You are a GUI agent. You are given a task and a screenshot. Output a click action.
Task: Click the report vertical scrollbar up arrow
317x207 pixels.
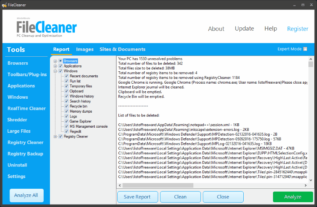(x=311, y=59)
